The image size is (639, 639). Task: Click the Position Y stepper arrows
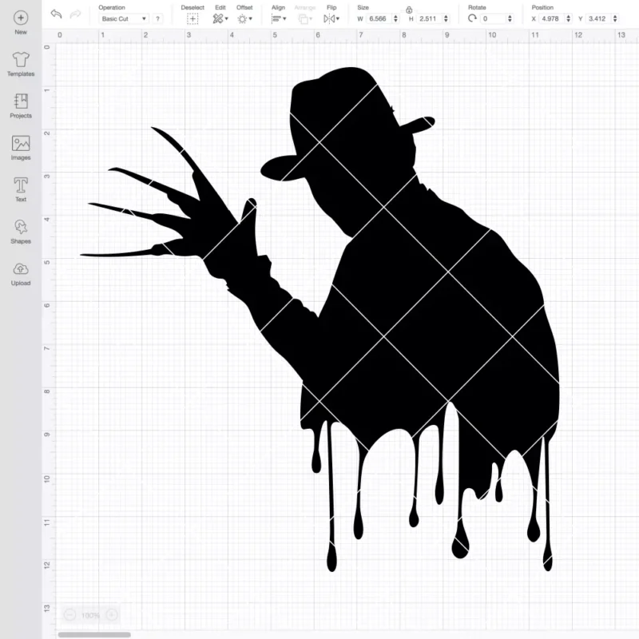[x=615, y=18]
